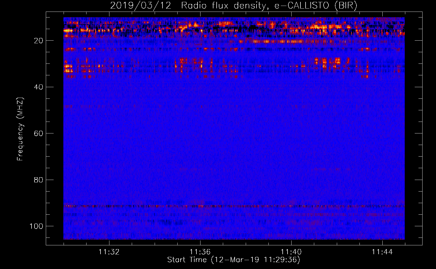This screenshot has width=436, height=269.
Task: Click the '20' frequency tick label
Action: pos(39,41)
